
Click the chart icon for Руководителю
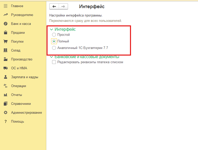(5, 15)
